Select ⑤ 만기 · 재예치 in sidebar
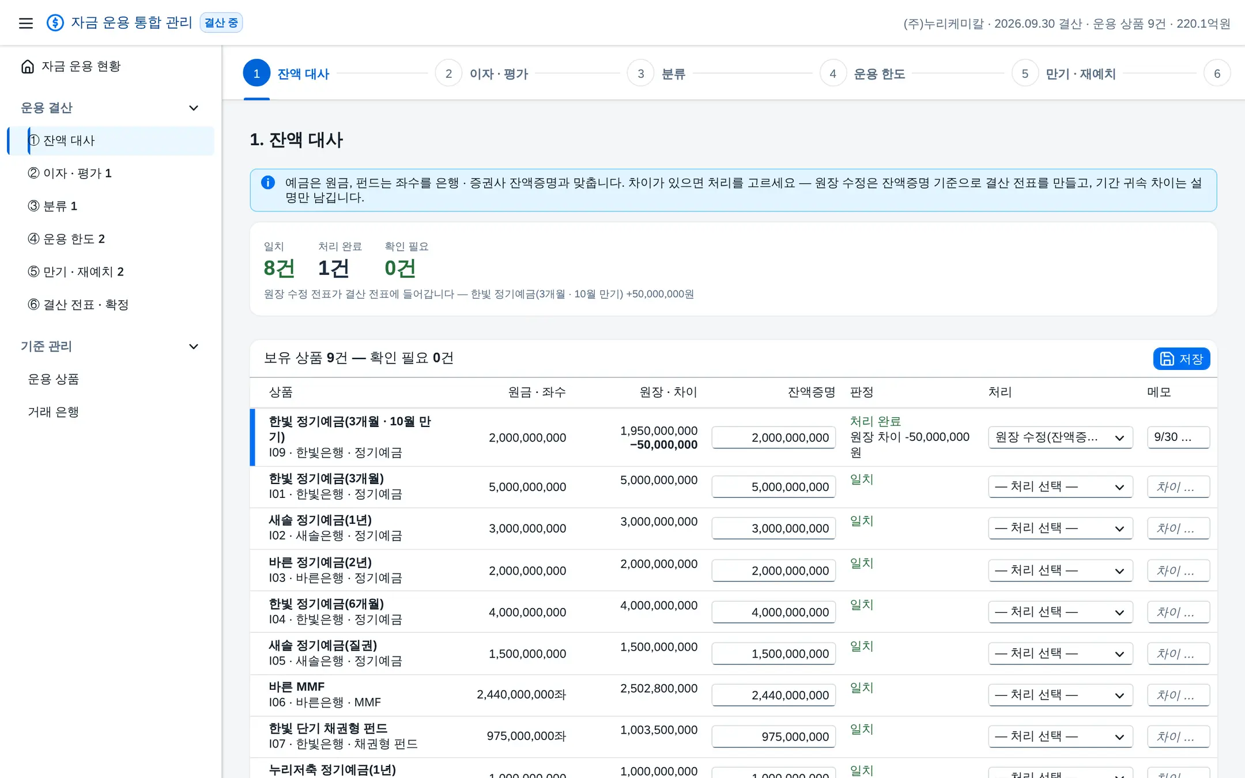 pyautogui.click(x=111, y=272)
